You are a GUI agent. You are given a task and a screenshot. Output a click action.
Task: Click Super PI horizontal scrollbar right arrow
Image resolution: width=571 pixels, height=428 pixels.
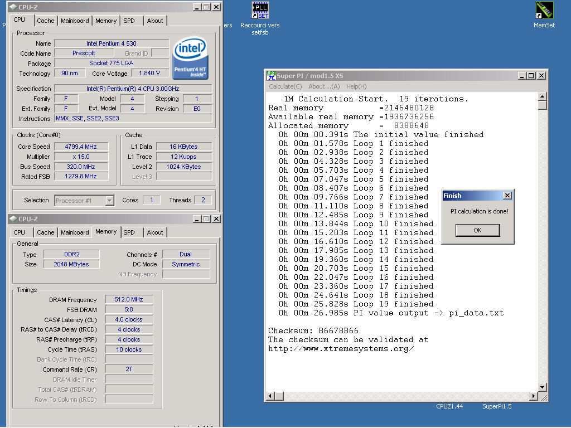pyautogui.click(x=534, y=396)
